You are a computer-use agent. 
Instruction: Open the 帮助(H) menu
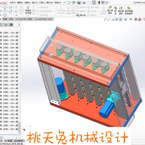tap(58, 3)
